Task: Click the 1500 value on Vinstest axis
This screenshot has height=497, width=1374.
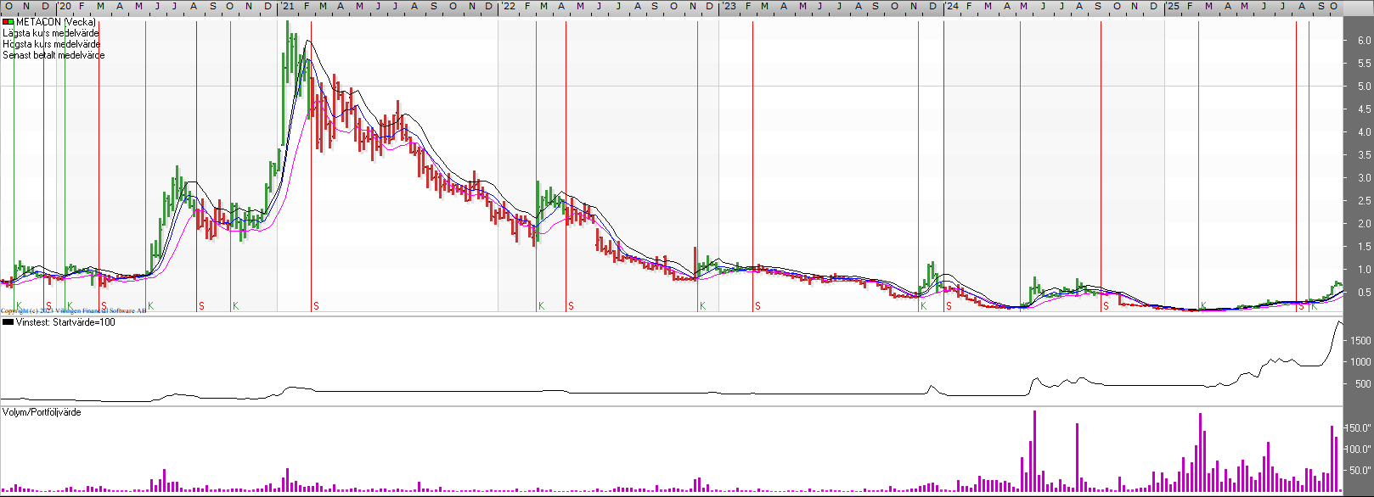Action: 1360,341
